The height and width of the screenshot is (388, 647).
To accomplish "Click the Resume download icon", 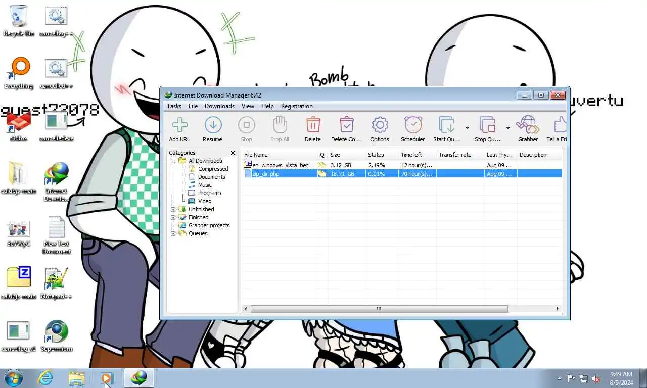I will 213,125.
